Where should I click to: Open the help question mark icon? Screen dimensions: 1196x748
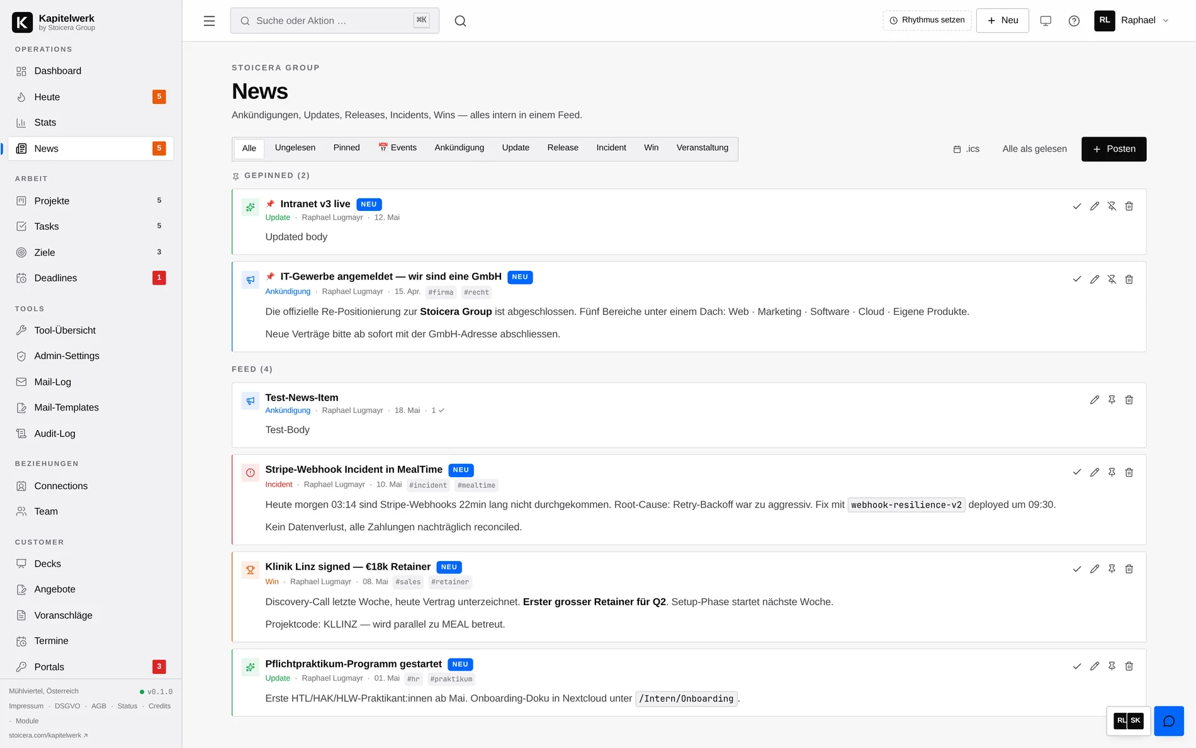point(1074,21)
